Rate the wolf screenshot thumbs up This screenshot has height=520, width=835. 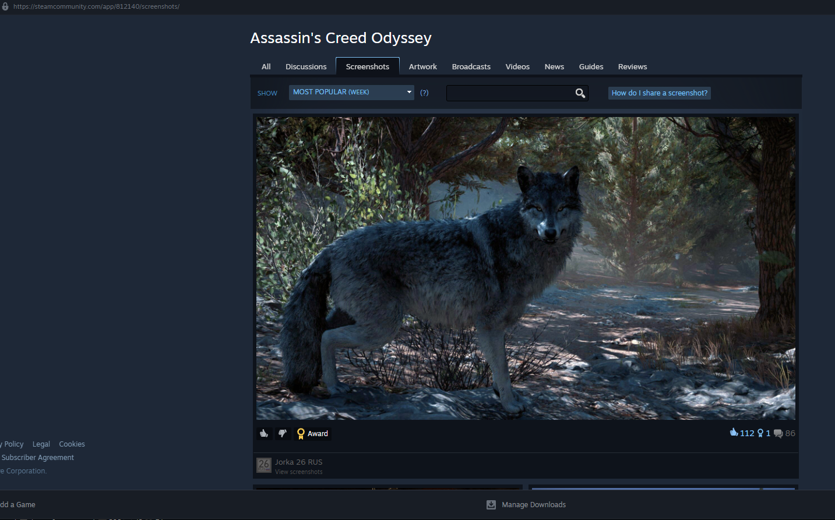tap(264, 433)
